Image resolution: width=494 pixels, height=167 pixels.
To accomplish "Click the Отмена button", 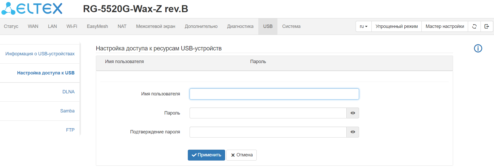I will pyautogui.click(x=241, y=155).
